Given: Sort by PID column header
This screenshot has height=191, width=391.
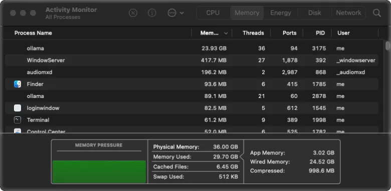Looking at the screenshot, I should 320,33.
